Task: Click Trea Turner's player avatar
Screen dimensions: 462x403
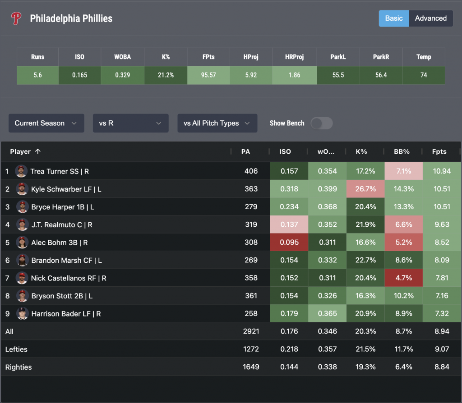Action: pos(21,171)
